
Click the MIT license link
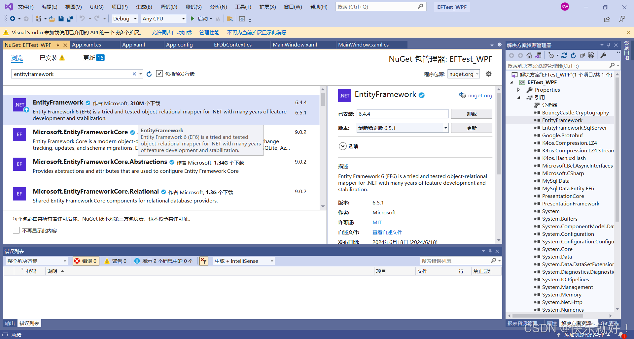[x=377, y=222]
